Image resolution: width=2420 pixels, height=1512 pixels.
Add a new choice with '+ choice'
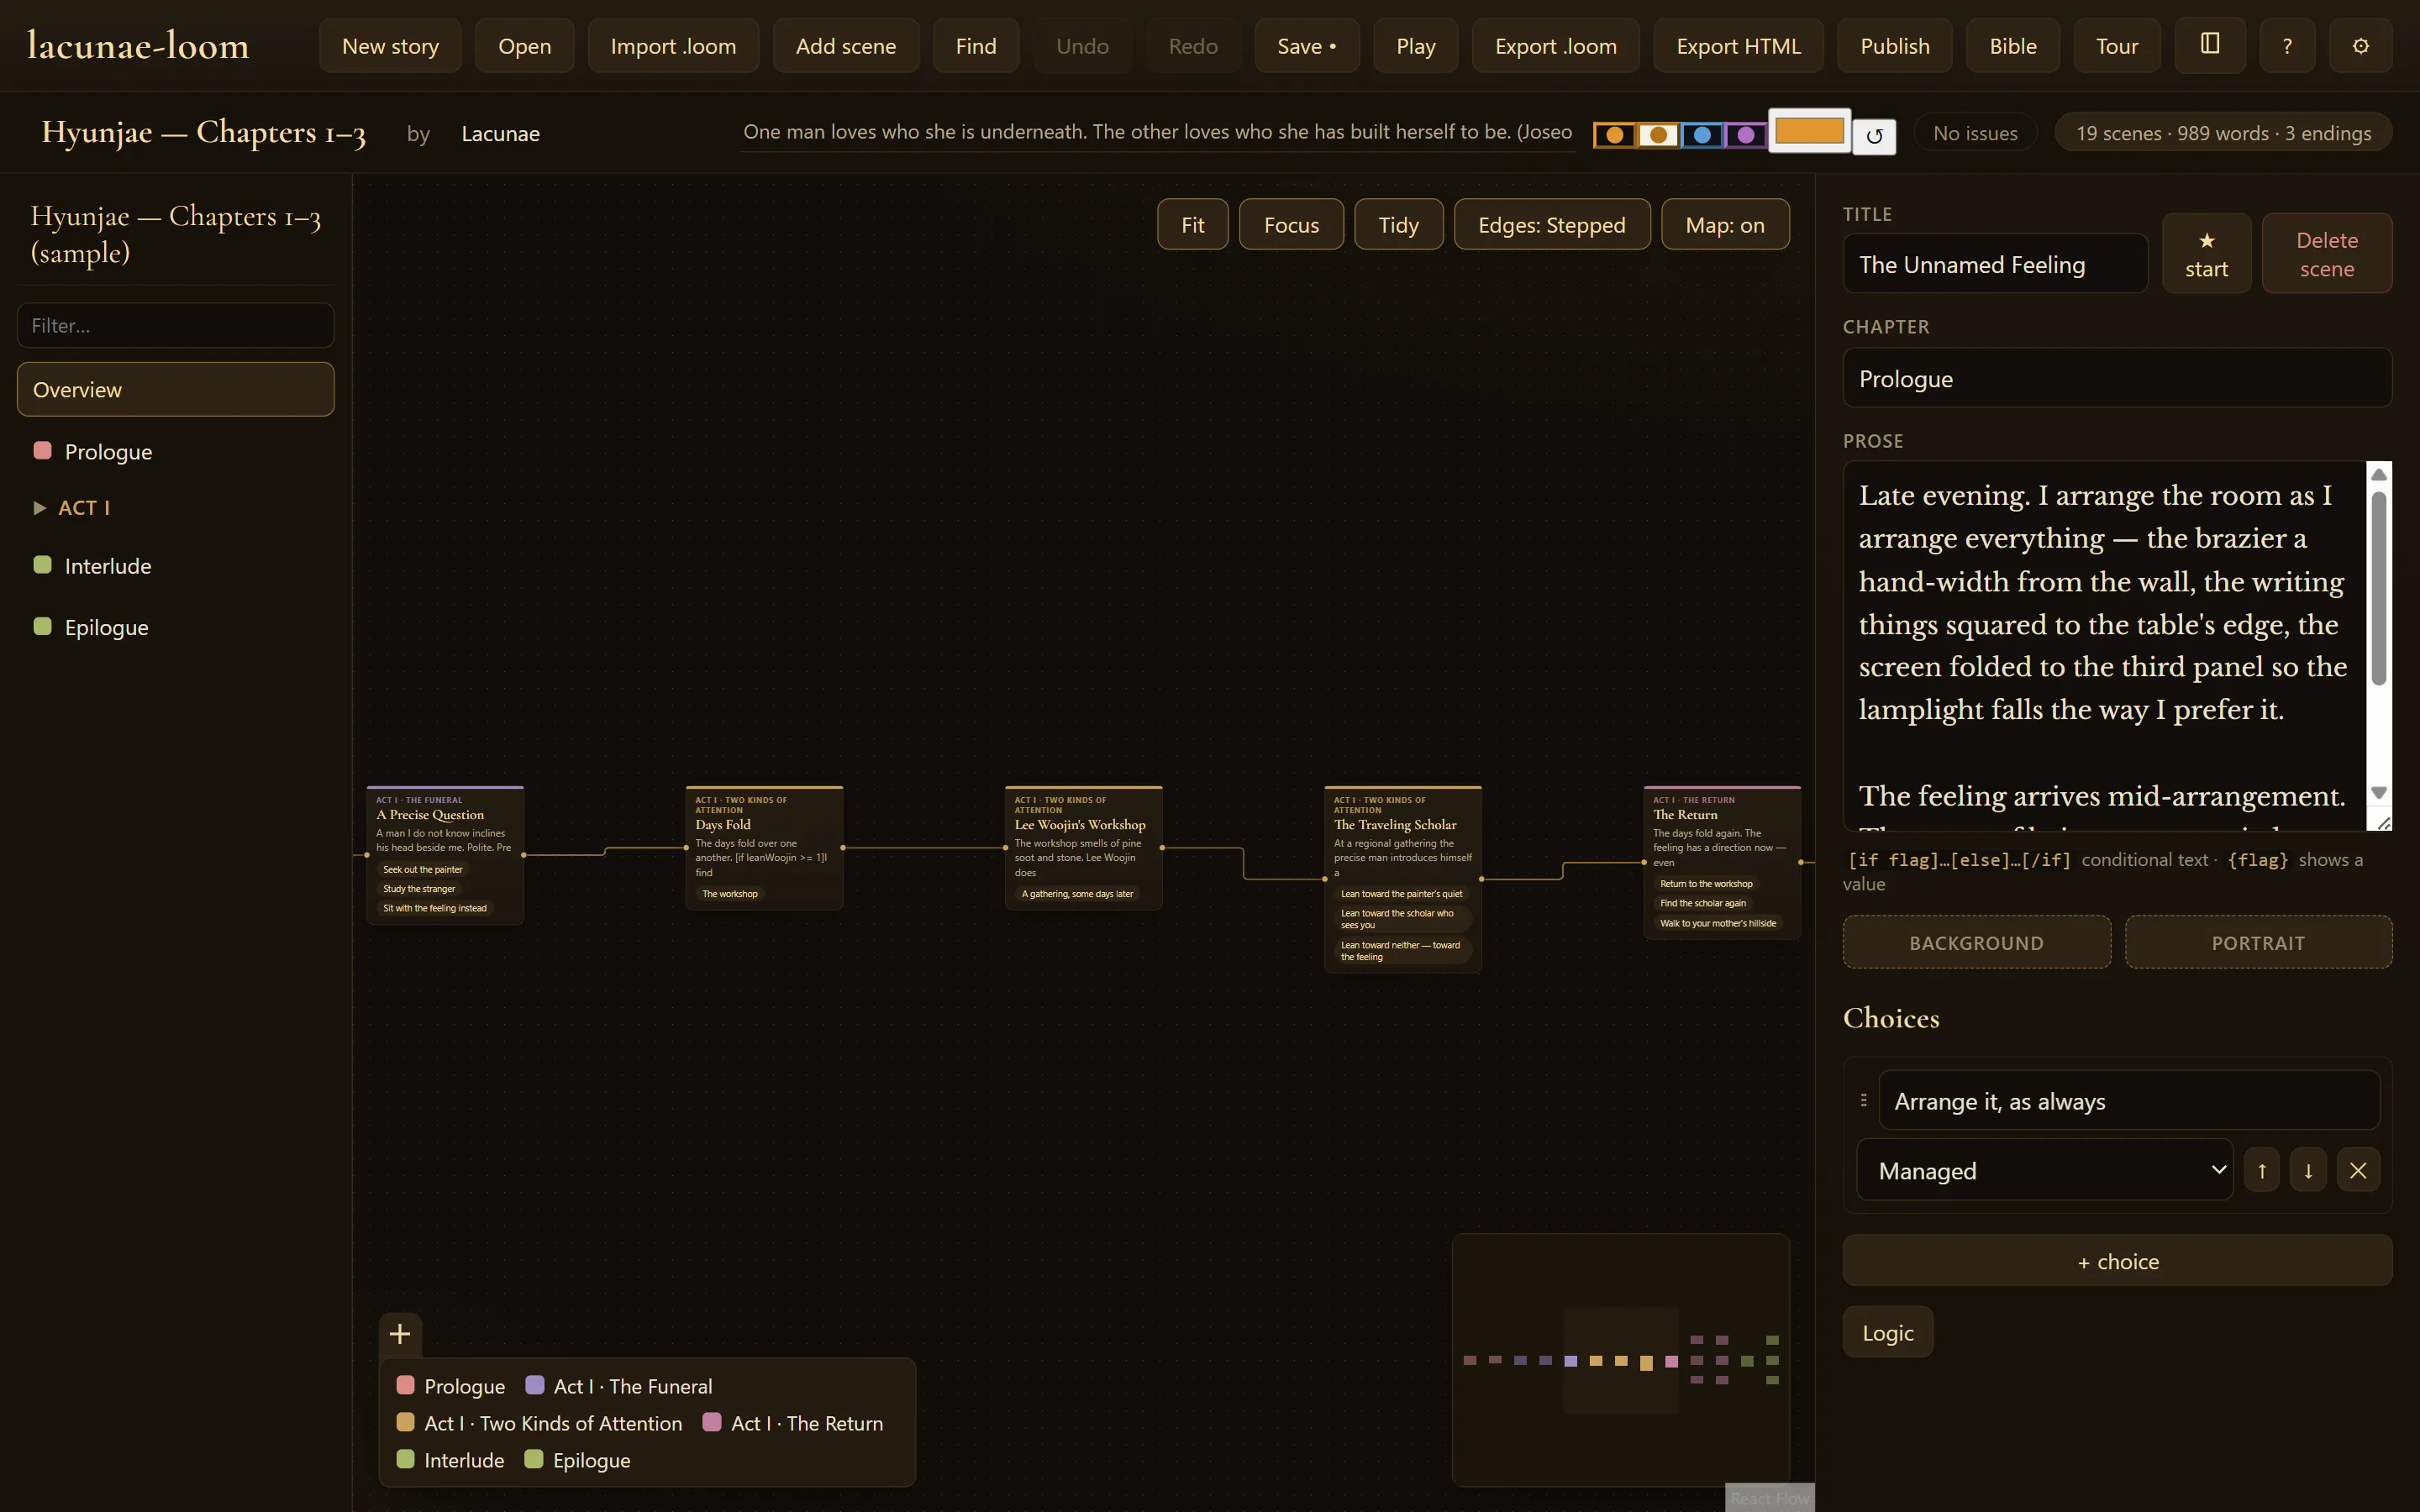point(2117,1261)
